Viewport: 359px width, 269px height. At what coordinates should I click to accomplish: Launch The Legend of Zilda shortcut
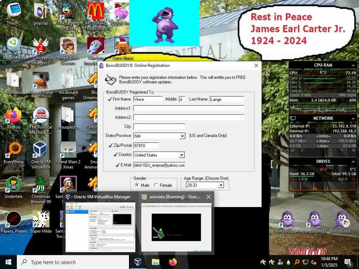68,16
